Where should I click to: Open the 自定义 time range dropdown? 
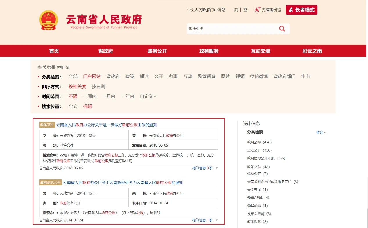pos(148,96)
